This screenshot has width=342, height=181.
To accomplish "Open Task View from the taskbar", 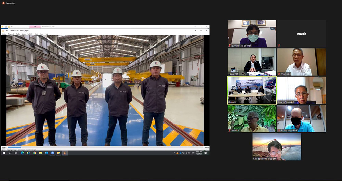I will (16, 153).
